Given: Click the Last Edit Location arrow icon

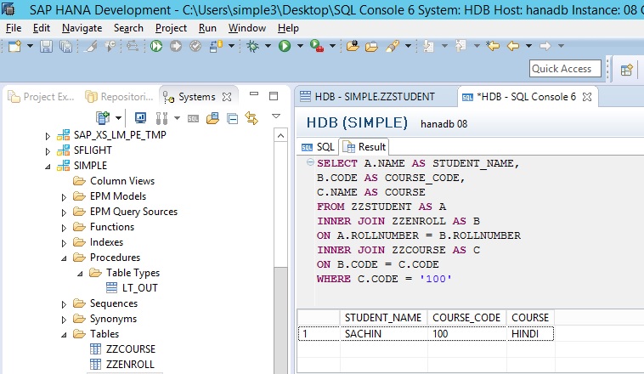Looking at the screenshot, I should pos(493,46).
